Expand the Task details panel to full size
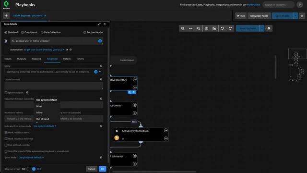This screenshot has width=307, height=173. [x=99, y=24]
